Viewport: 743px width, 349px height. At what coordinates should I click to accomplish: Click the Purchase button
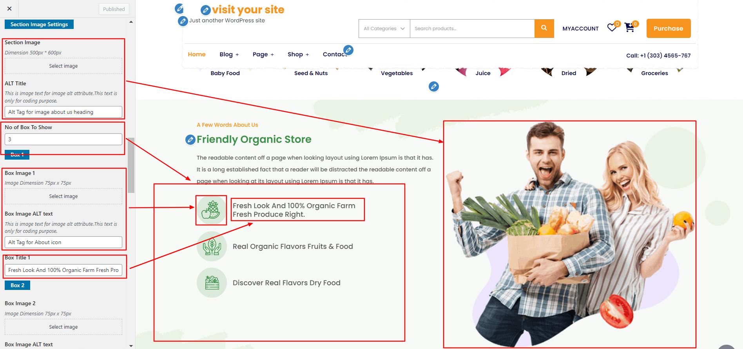pyautogui.click(x=668, y=29)
